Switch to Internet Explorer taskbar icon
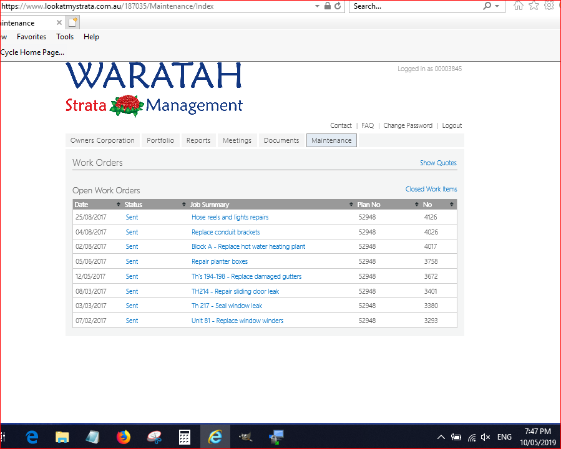The height and width of the screenshot is (449, 561). 215,437
